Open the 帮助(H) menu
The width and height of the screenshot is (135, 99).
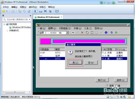tap(51, 7)
